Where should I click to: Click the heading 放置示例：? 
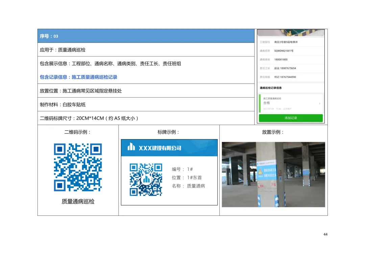coord(273,132)
